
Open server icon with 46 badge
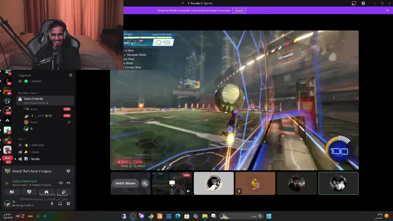pyautogui.click(x=7, y=81)
